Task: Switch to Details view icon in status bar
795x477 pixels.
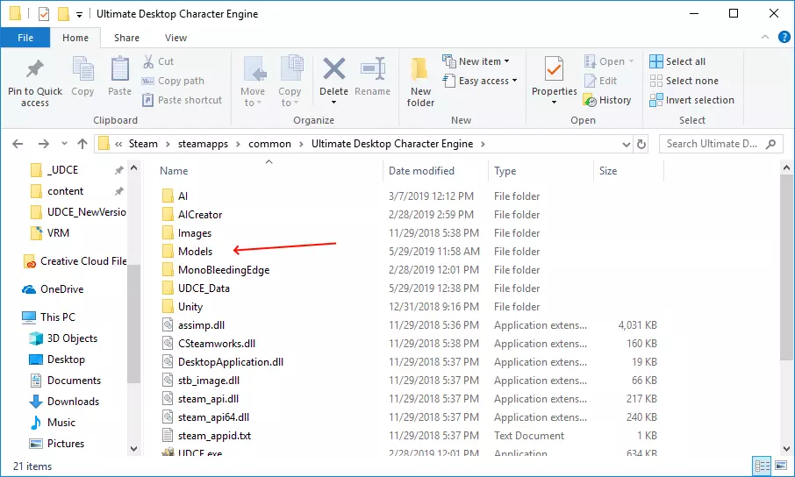Action: [762, 466]
